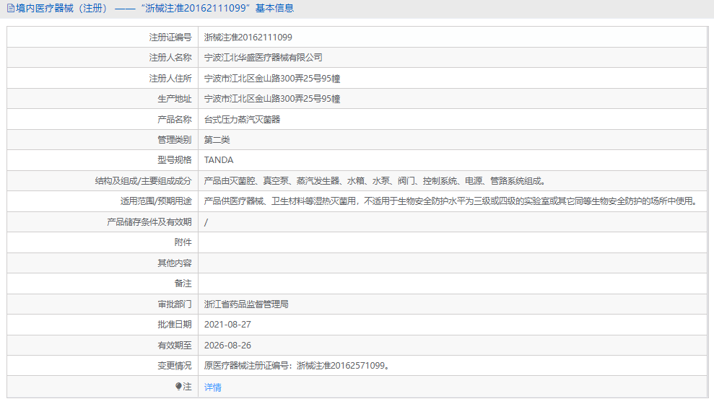714x404 pixels.
Task: Open the 详情 link
Action: (213, 387)
